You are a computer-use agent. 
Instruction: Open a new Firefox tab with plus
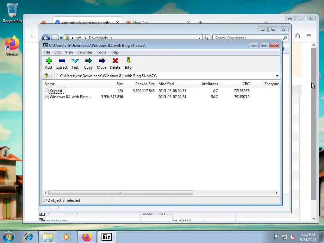pyautogui.click(x=200, y=22)
